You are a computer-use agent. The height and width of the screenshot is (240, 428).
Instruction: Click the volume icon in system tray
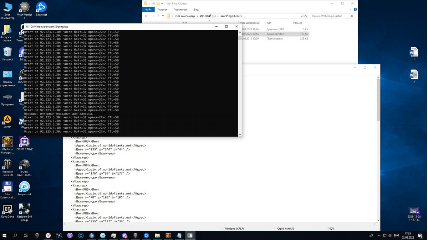[x=390, y=235]
